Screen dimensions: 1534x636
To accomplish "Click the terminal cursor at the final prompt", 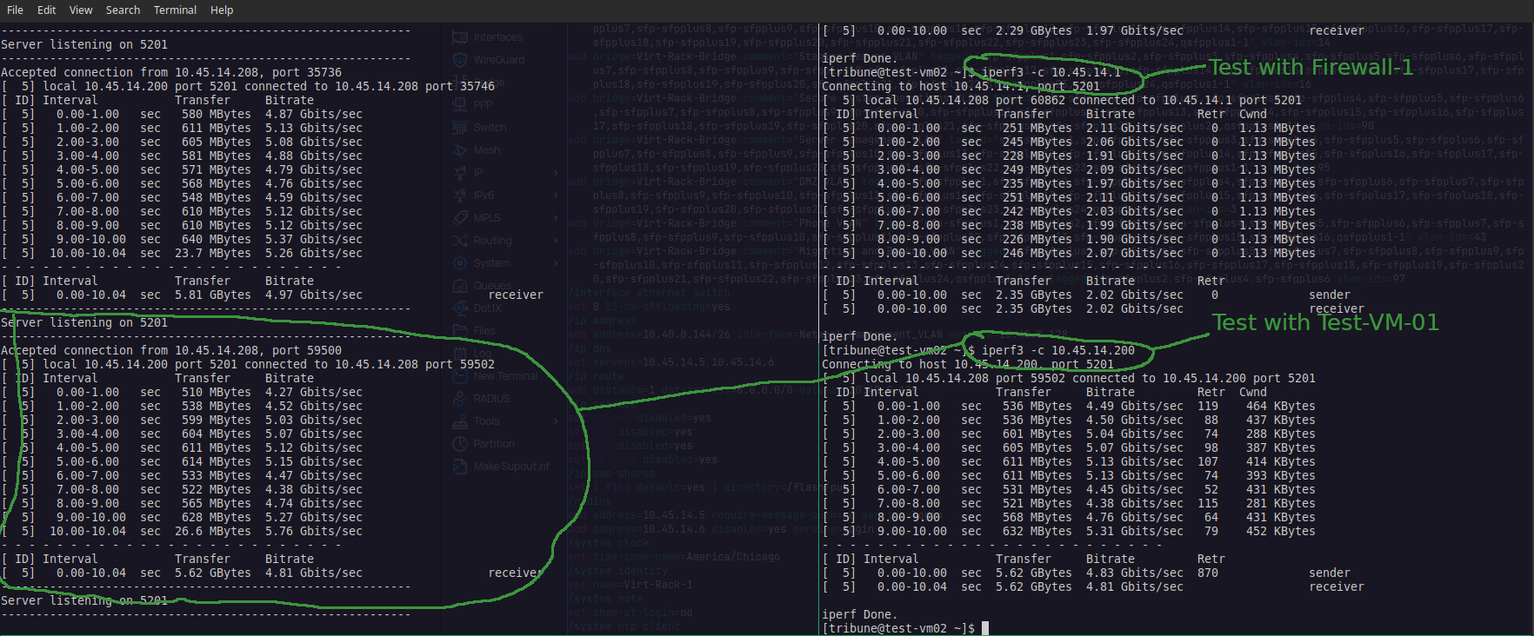I will point(985,628).
